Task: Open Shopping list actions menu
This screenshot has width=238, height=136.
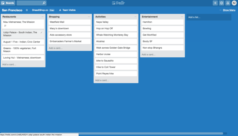Action: coord(89,16)
